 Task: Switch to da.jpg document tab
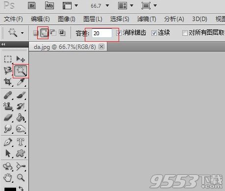(x=65, y=47)
